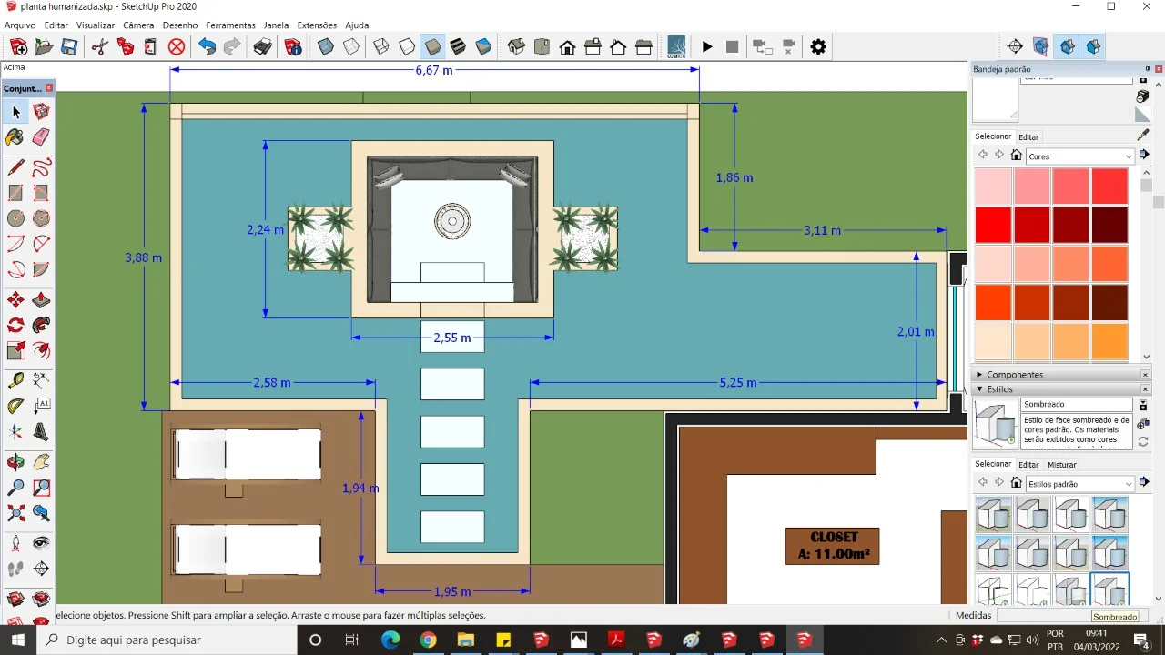Viewport: 1165px width, 655px height.
Task: Pick the bright red color swatch
Action: (993, 225)
